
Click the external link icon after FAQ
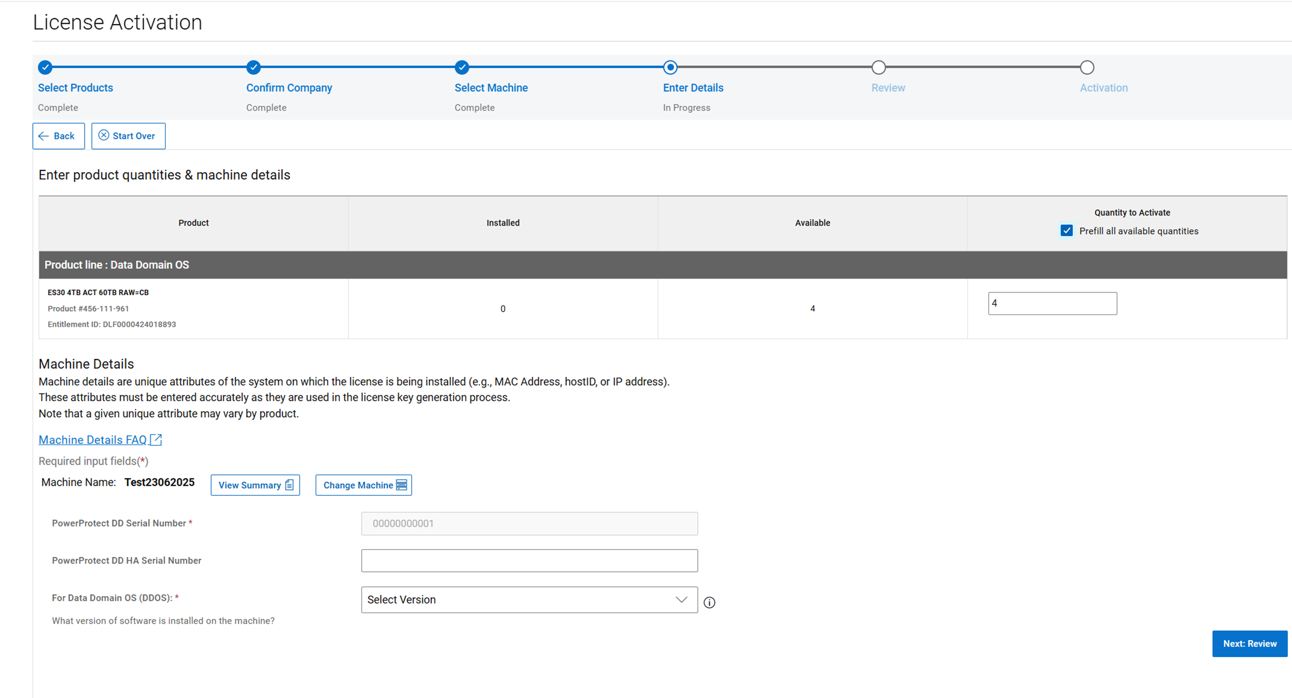point(156,440)
